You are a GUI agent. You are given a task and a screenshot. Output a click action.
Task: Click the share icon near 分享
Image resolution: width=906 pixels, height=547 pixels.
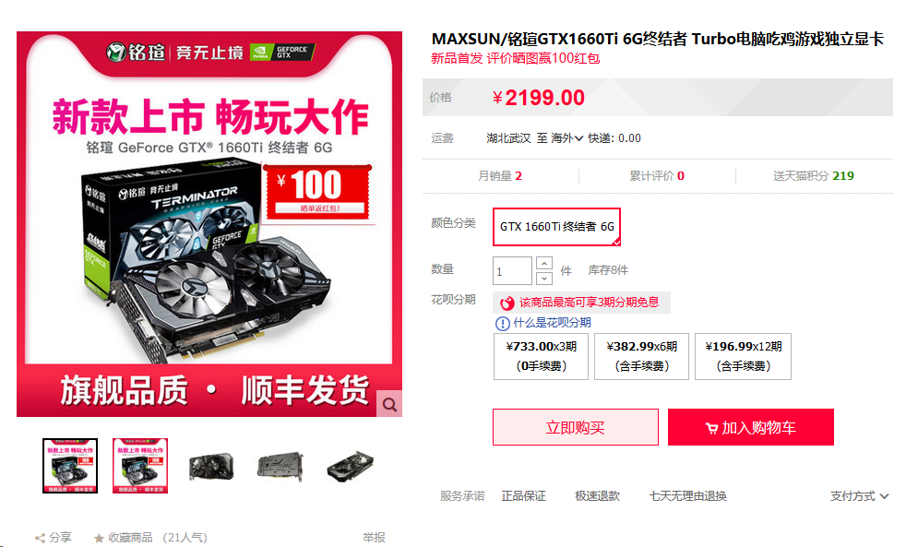tap(40, 538)
